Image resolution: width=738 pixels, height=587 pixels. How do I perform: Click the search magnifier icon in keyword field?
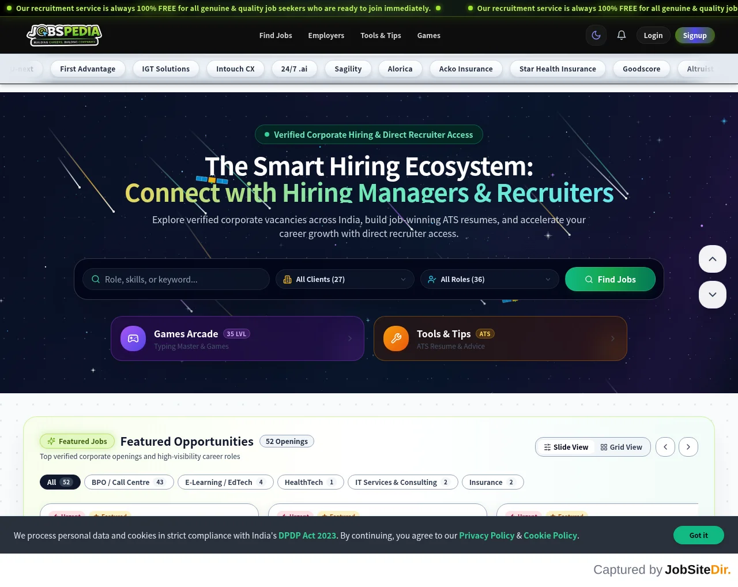point(96,279)
